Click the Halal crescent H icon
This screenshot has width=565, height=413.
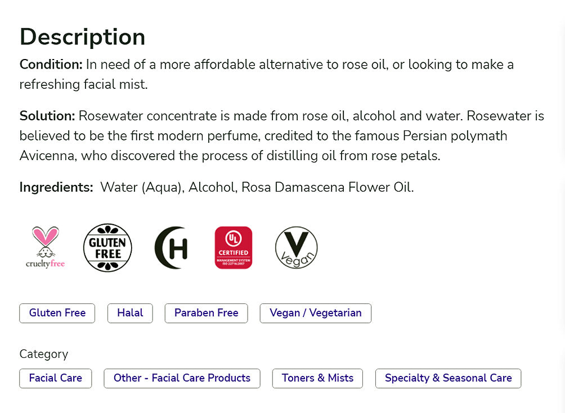coord(171,247)
